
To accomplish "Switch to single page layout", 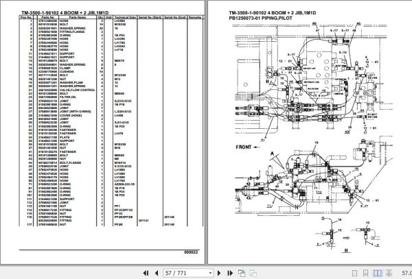I will [x=354, y=273].
